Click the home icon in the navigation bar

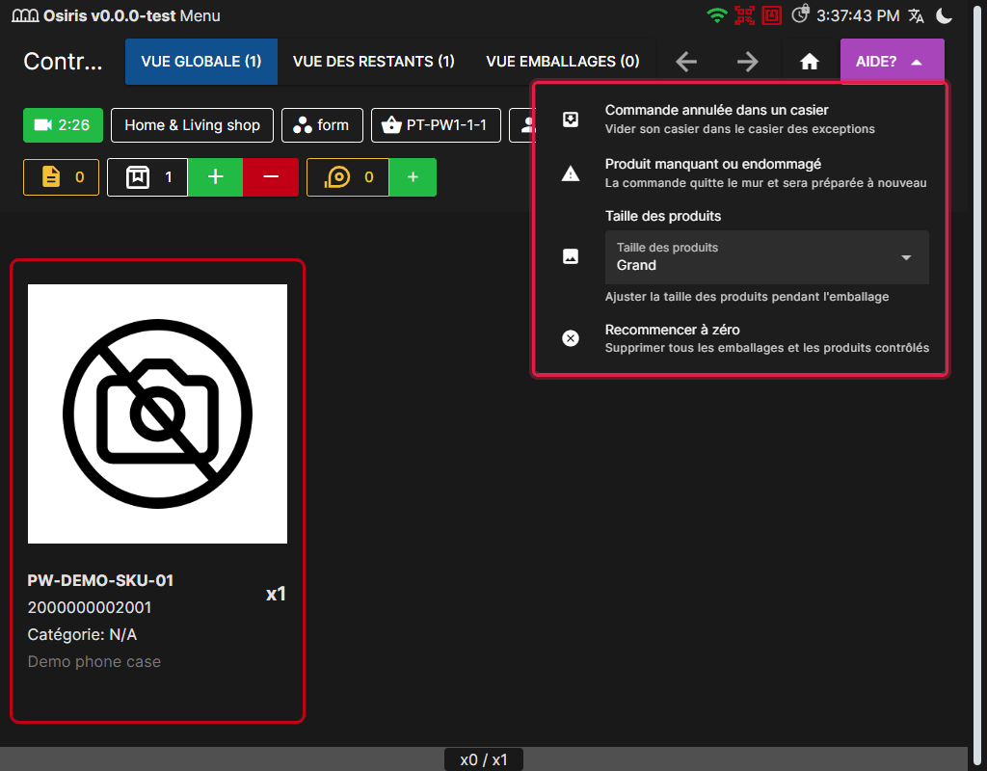810,62
